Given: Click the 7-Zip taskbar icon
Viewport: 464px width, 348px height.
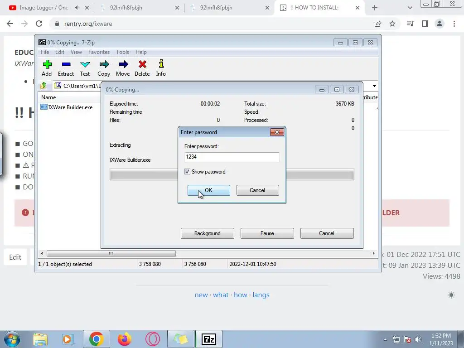Looking at the screenshot, I should 209,339.
